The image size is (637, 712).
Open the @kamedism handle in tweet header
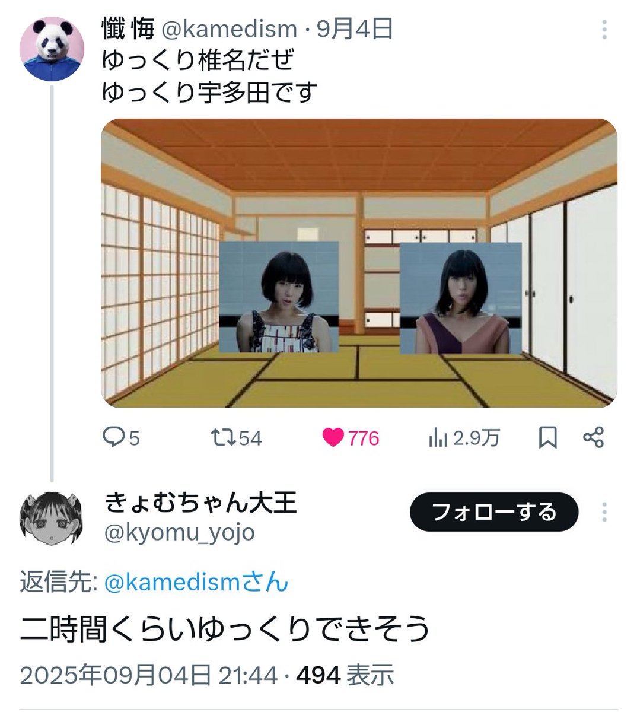coord(229,28)
